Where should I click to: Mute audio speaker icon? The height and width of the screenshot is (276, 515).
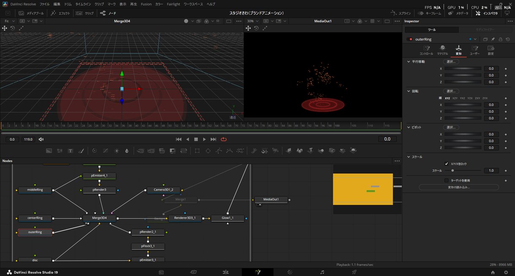(41, 139)
